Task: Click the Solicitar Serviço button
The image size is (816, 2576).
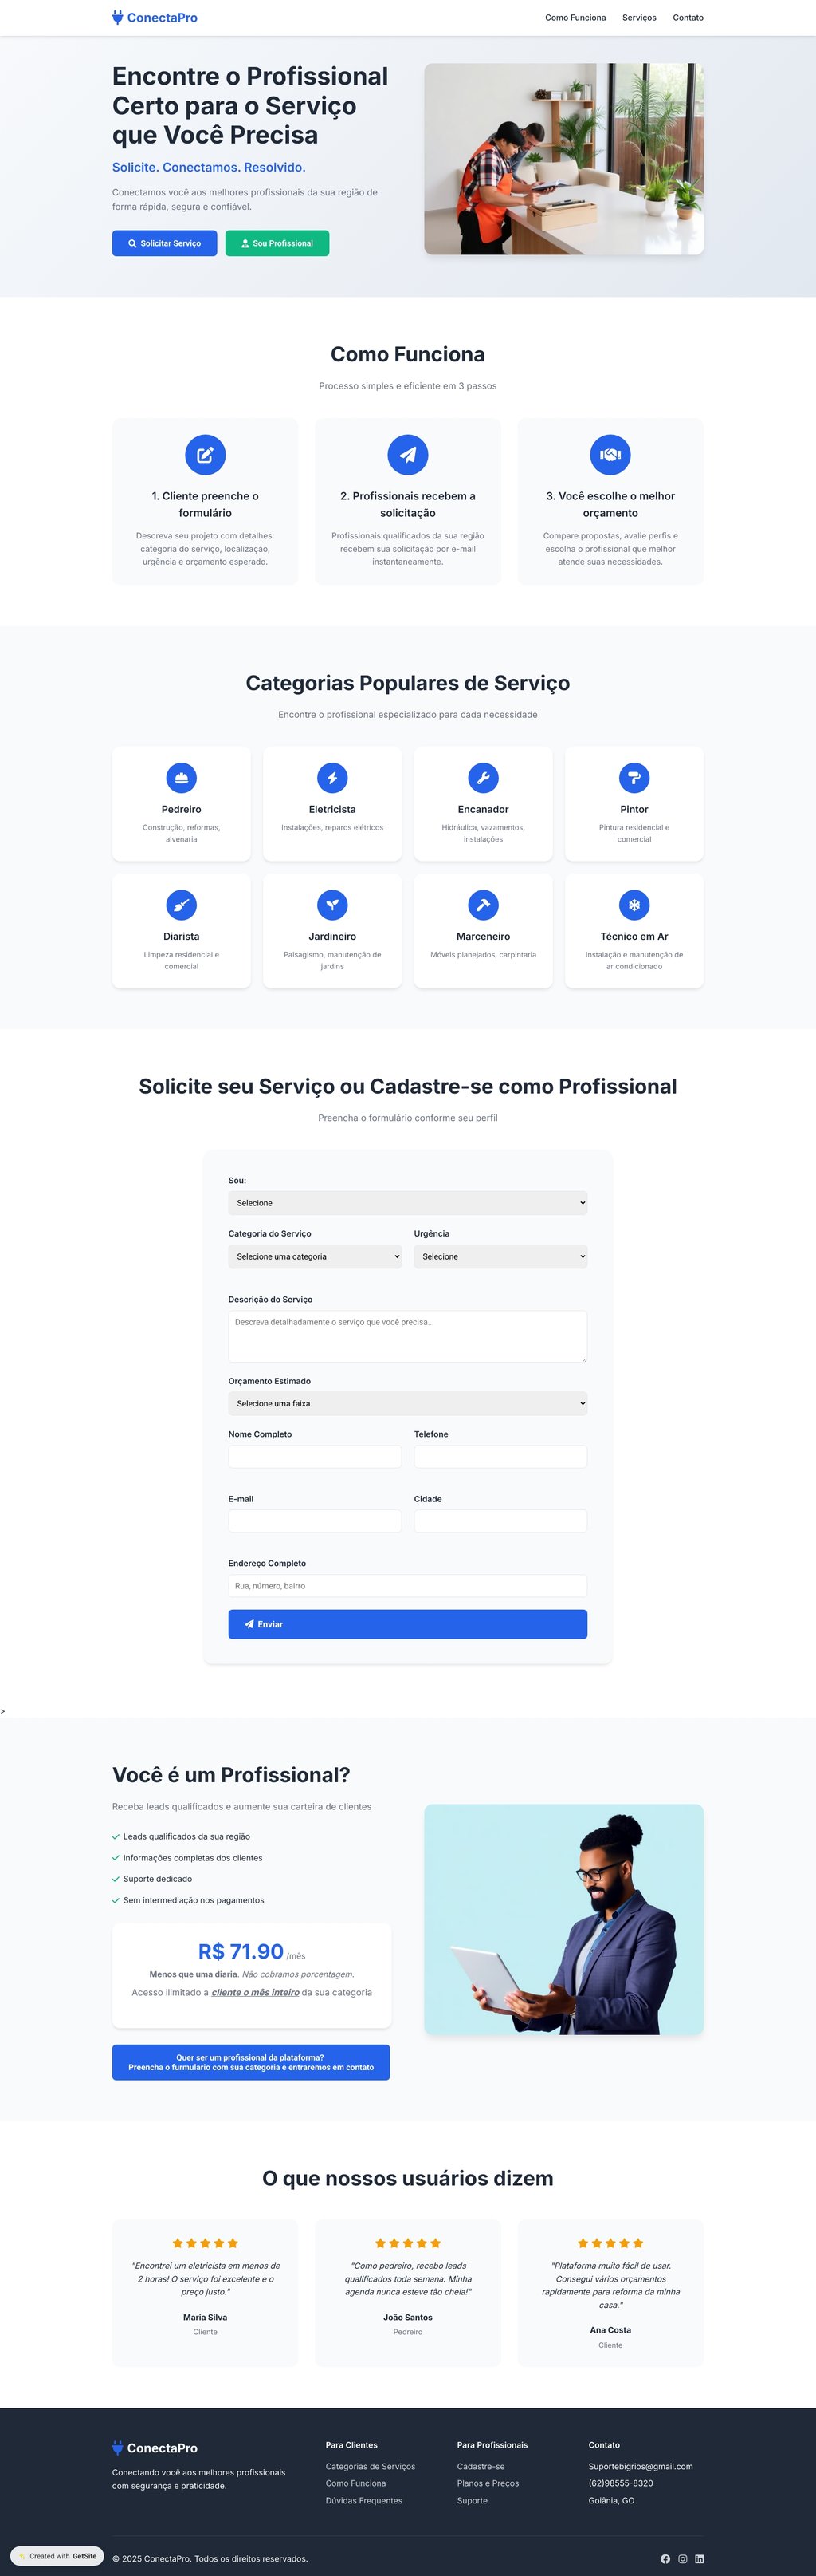Action: click(x=164, y=243)
